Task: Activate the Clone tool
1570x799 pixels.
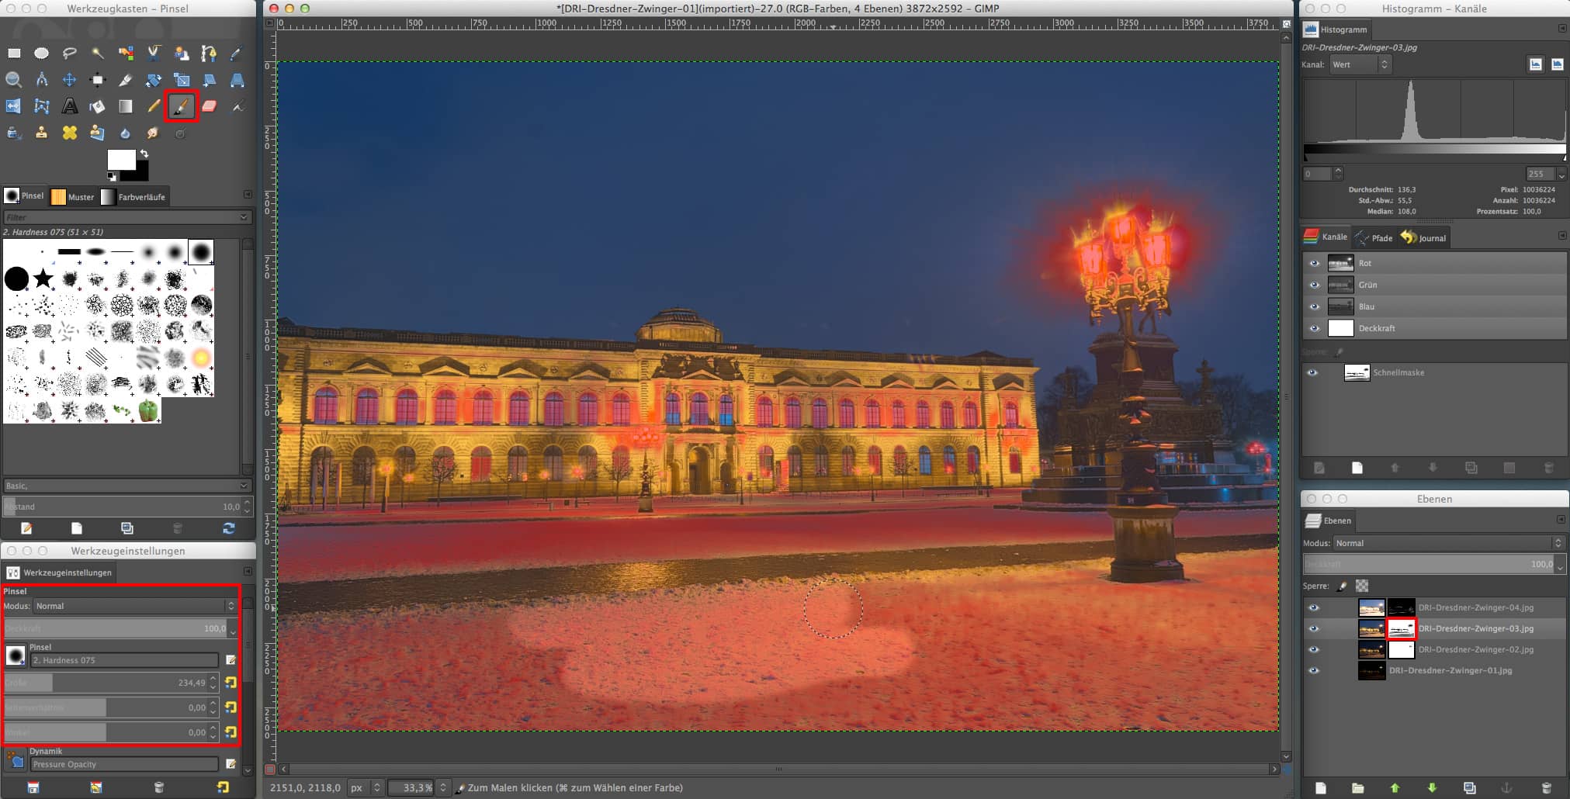Action: pyautogui.click(x=42, y=133)
